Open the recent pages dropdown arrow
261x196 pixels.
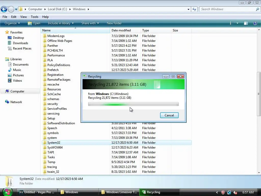pyautogui.click(x=16, y=9)
